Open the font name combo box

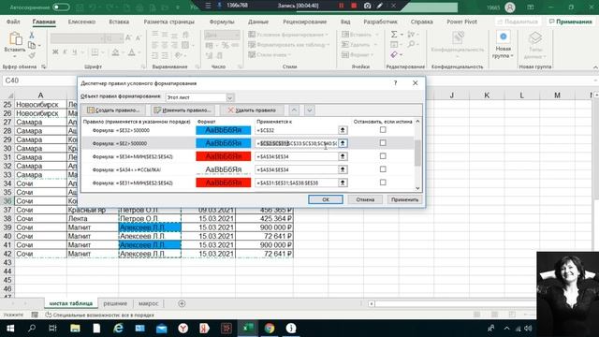pyautogui.click(x=77, y=38)
